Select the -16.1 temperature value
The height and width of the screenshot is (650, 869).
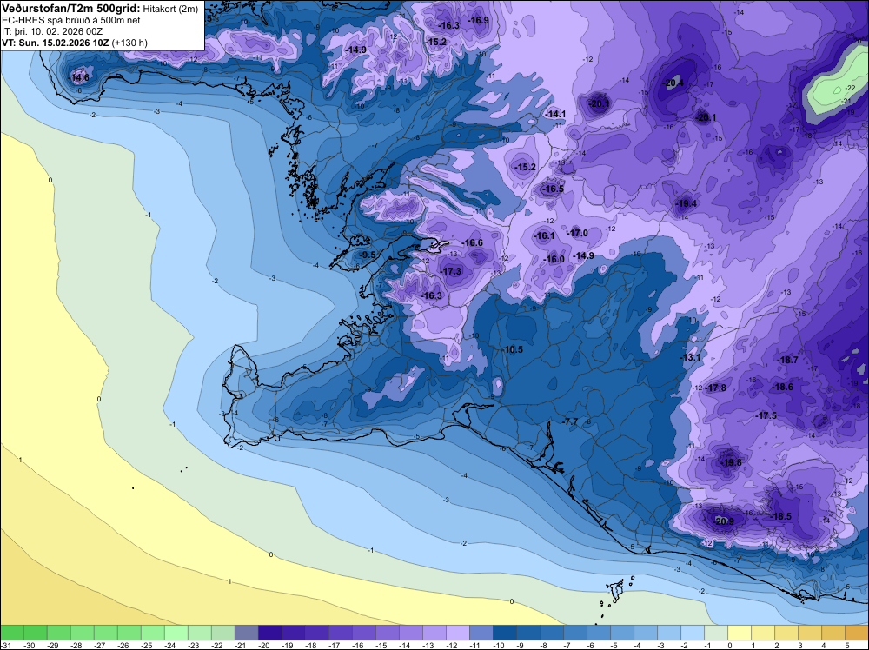(x=544, y=235)
